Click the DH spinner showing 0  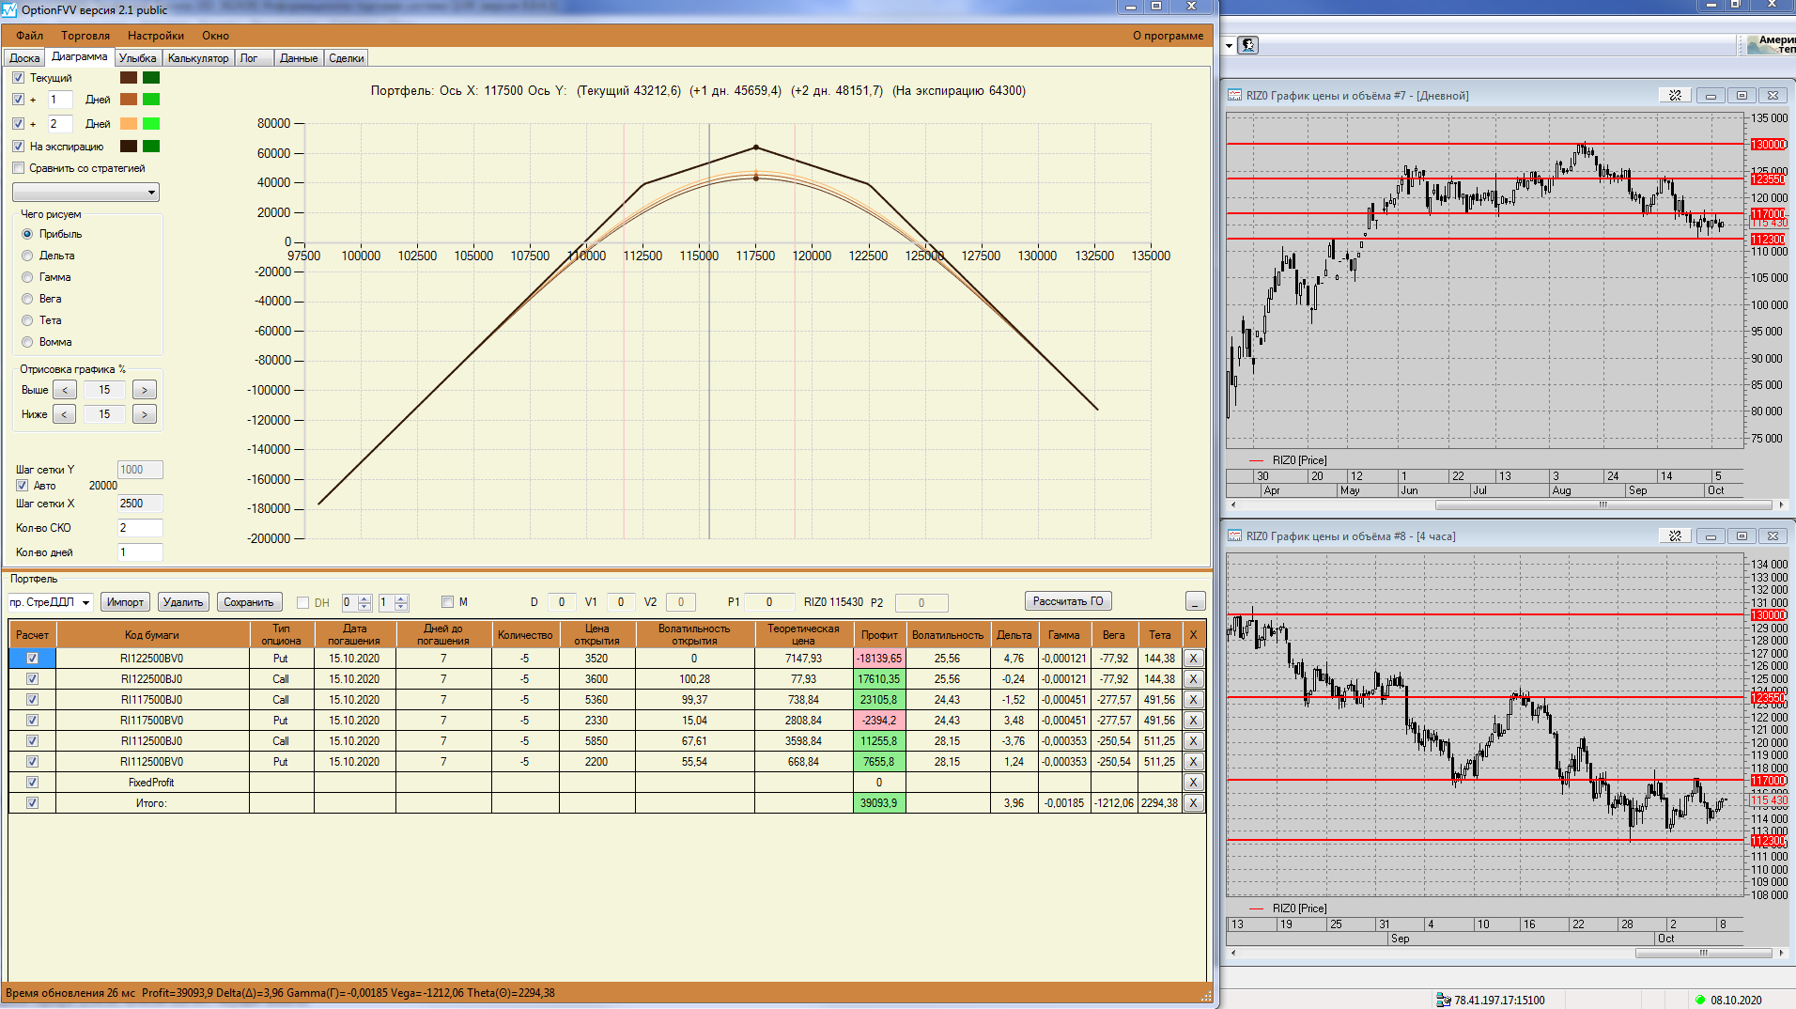(x=356, y=602)
